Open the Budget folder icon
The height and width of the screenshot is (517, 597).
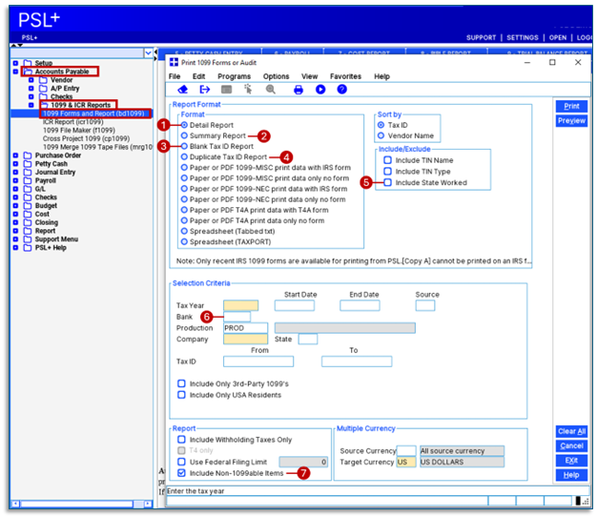point(28,206)
